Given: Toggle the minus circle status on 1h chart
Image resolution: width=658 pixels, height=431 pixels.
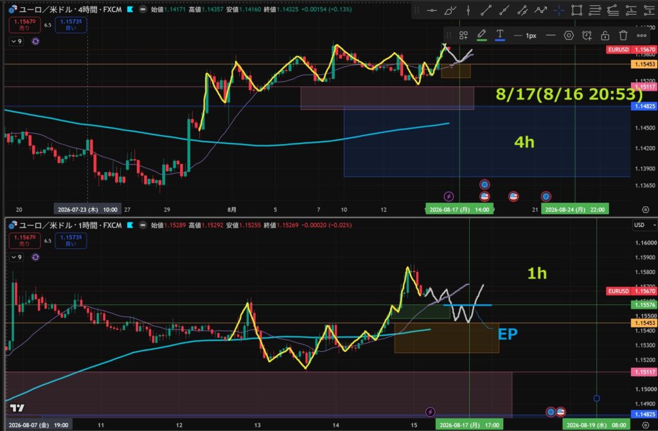Looking at the screenshot, I should (143, 225).
